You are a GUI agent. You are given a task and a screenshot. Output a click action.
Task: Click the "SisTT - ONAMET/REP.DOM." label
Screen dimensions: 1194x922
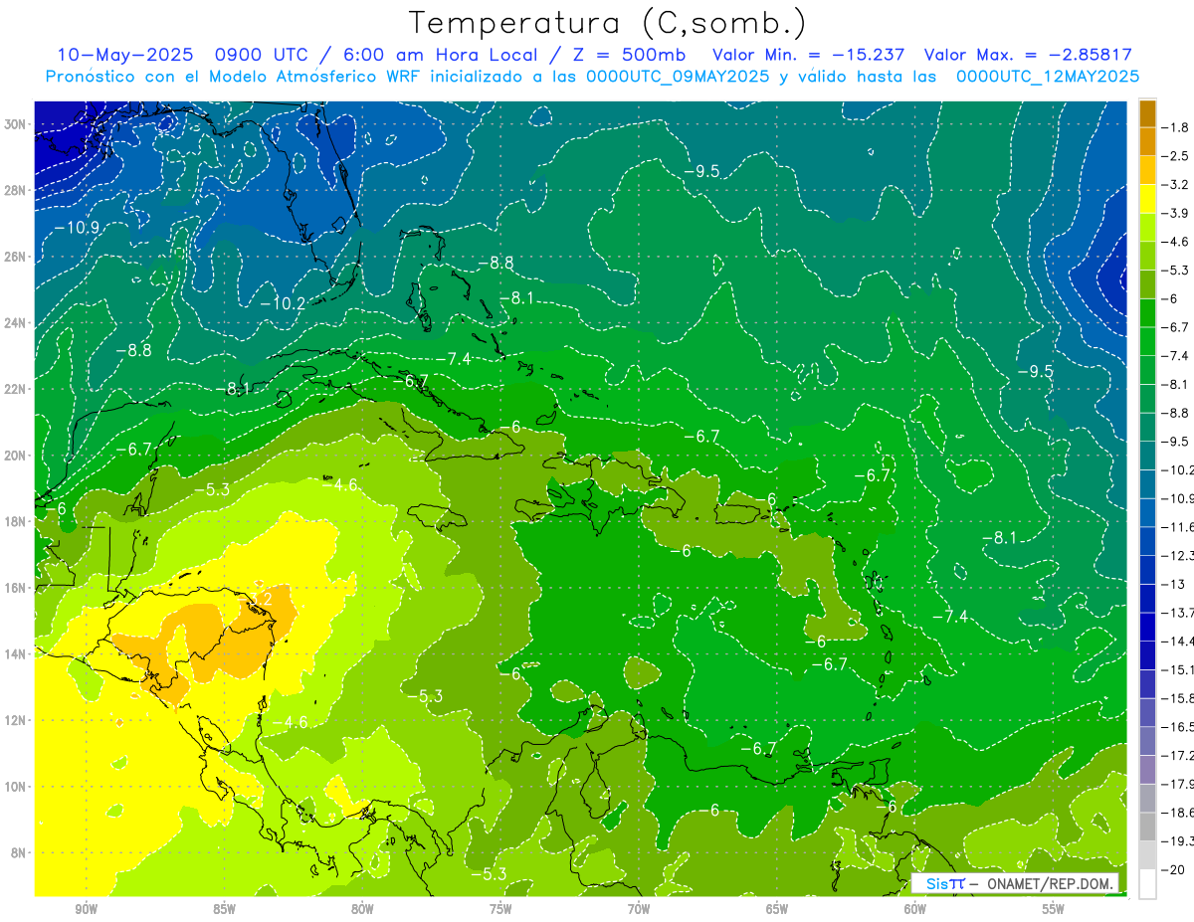tap(1015, 884)
